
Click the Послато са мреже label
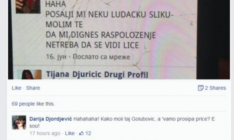tap(102, 57)
